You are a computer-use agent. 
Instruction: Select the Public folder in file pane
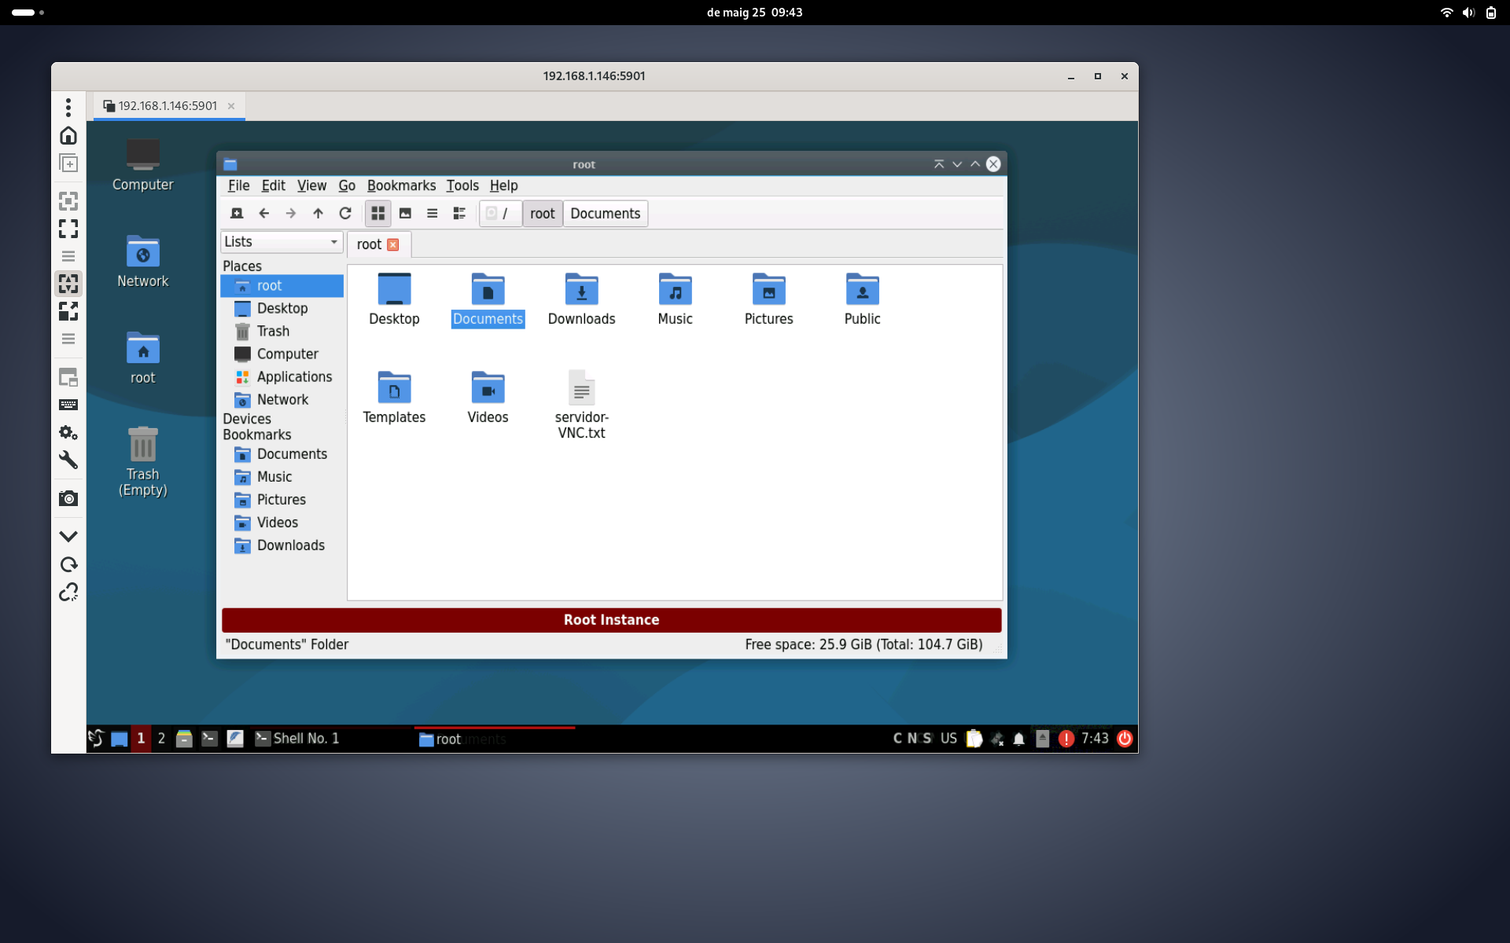click(x=862, y=299)
